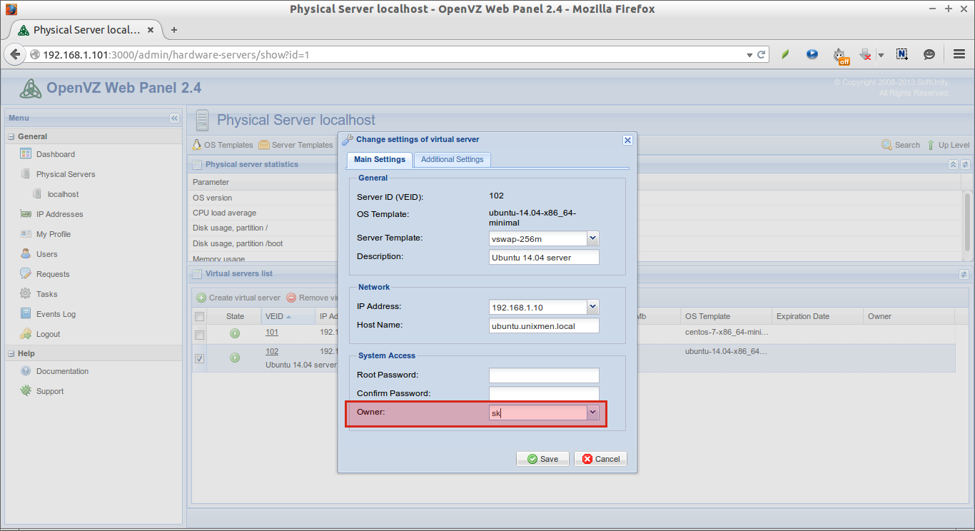Open IP Addresses from the sidebar
975x531 pixels.
(59, 214)
